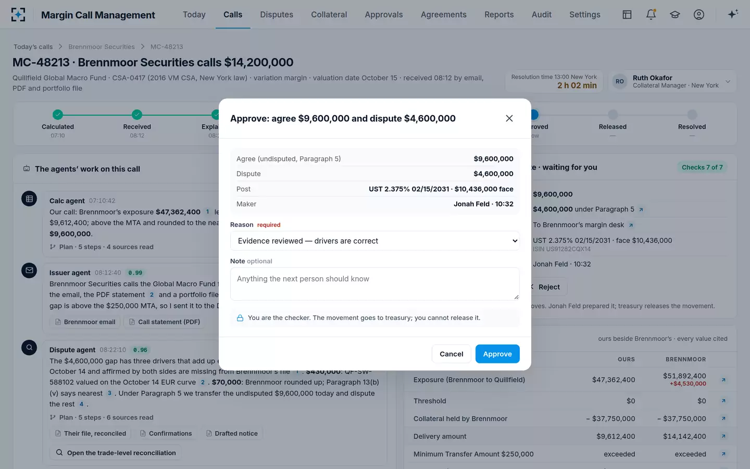This screenshot has width=750, height=469.
Task: Open citation 4 in Dispute agent message
Action: pyautogui.click(x=81, y=404)
